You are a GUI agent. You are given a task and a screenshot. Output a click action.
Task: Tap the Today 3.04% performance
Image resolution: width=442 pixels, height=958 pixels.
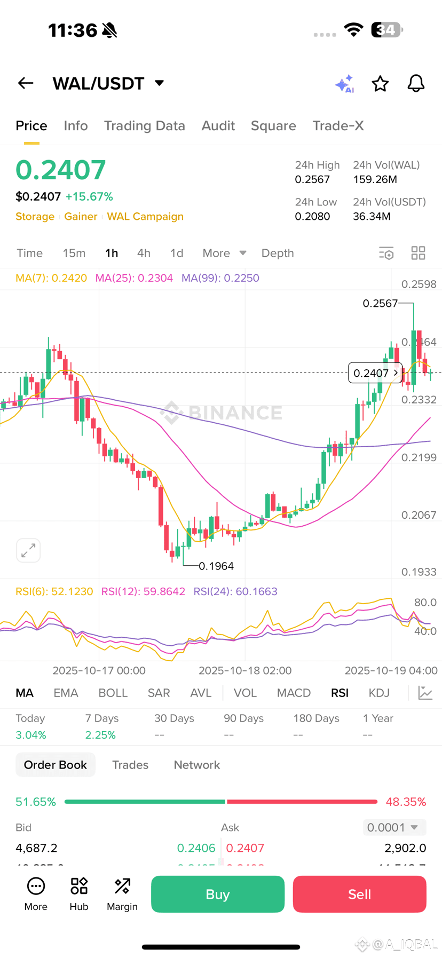pyautogui.click(x=31, y=726)
